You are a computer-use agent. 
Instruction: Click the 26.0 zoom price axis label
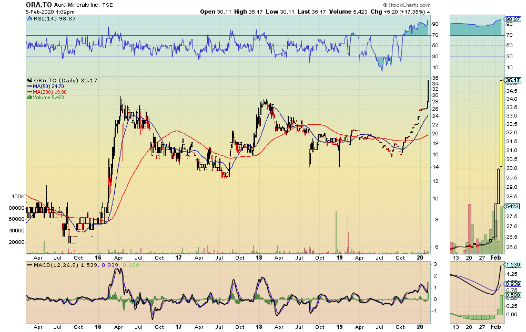click(511, 247)
